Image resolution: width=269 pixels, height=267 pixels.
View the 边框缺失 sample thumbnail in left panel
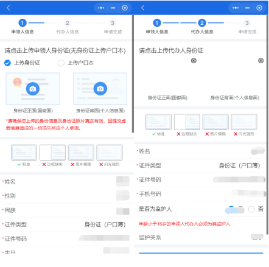coord(52,152)
